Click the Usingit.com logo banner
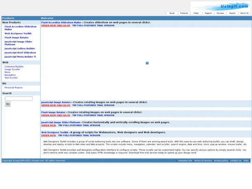 (x=220, y=6)
